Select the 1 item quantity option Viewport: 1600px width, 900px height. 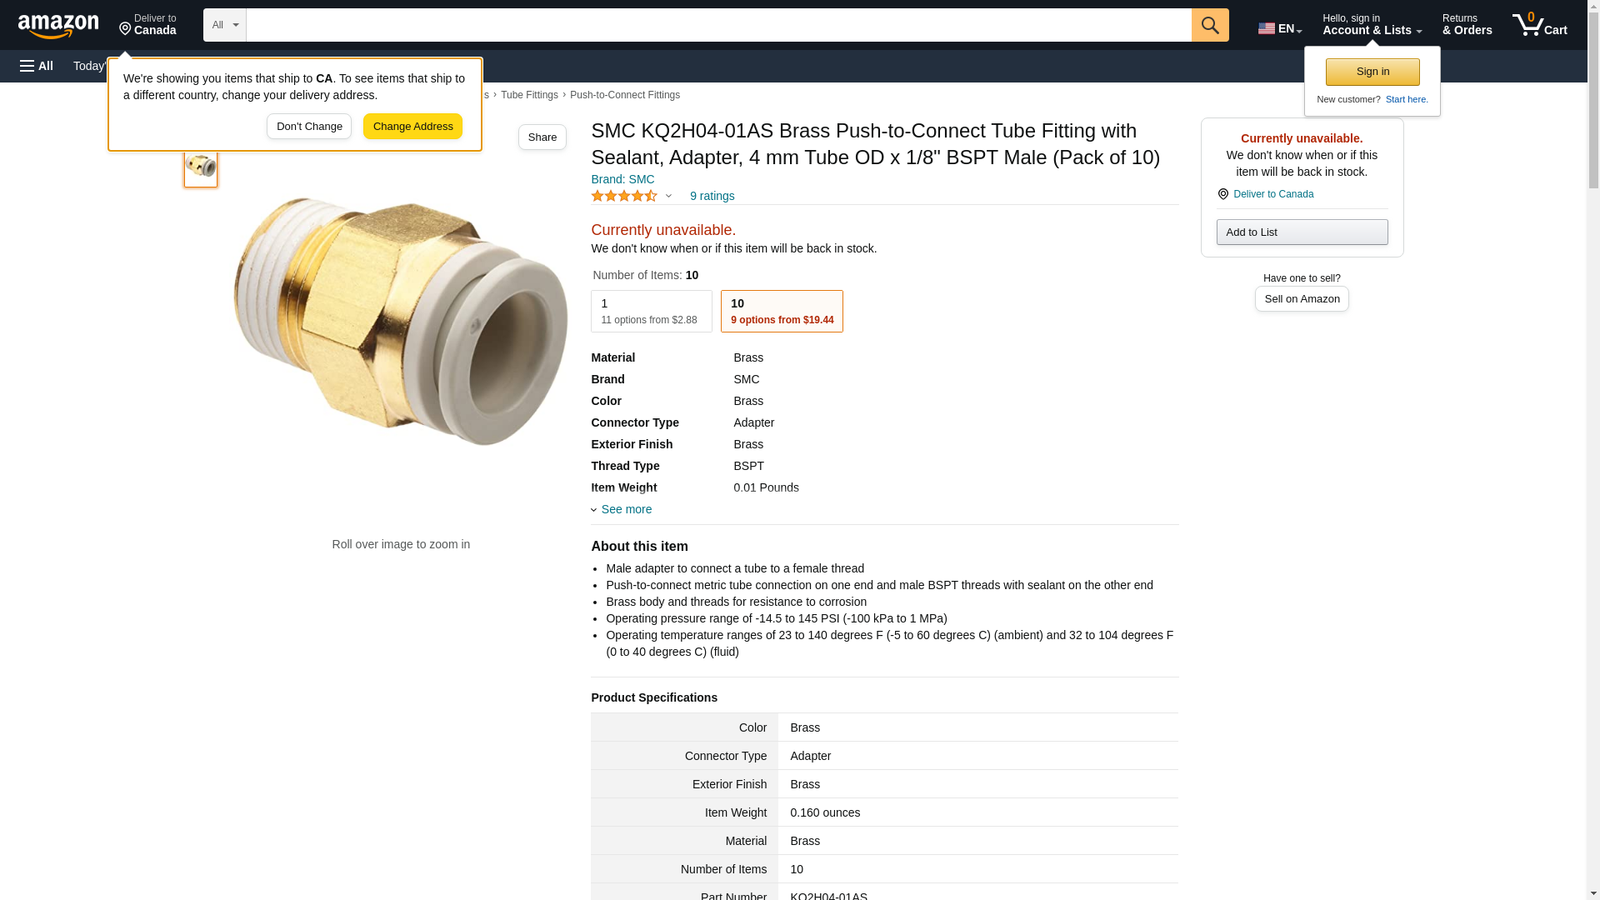click(x=651, y=311)
